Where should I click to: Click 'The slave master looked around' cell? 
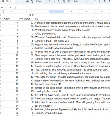pos(72,99)
